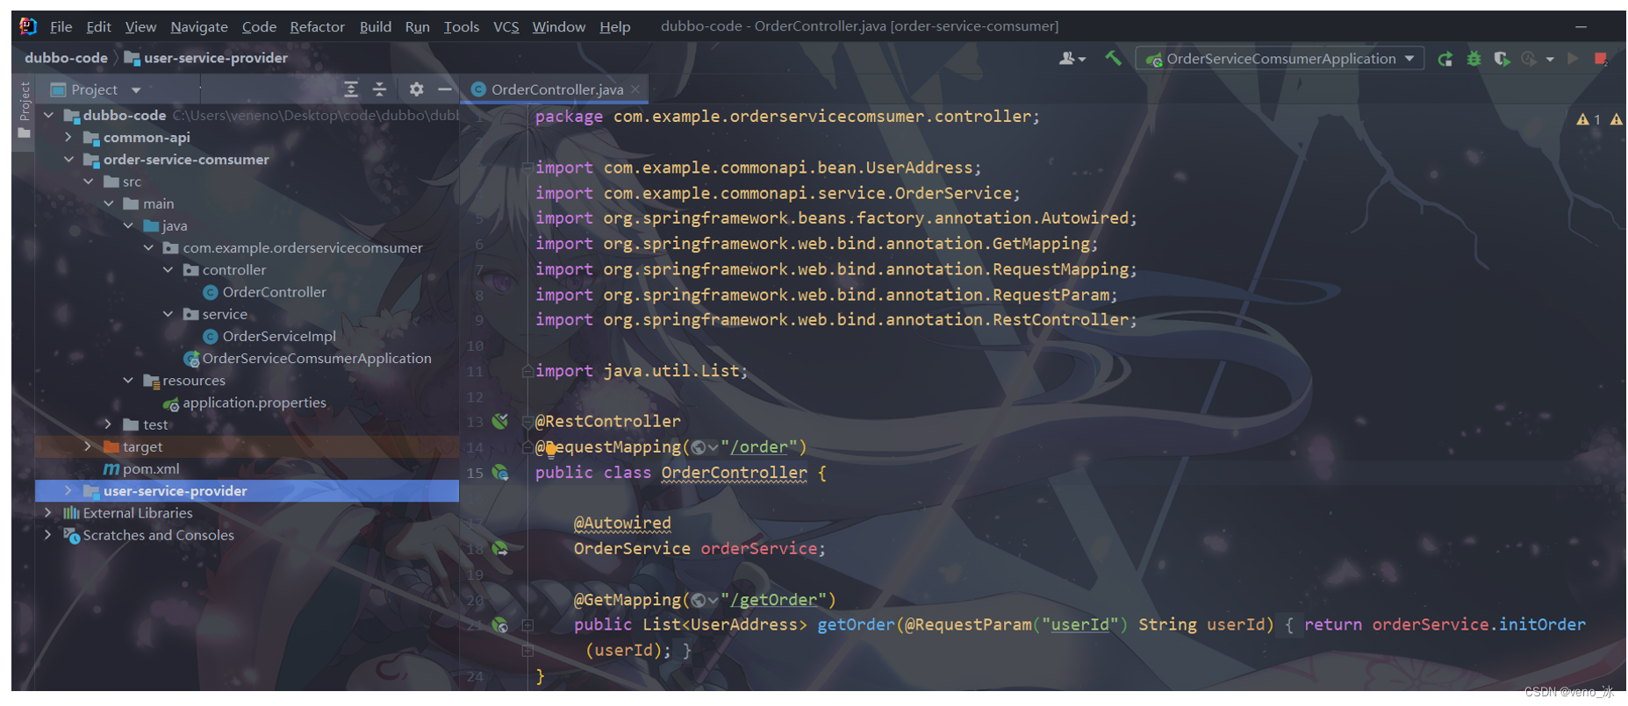Unfold the getOrder method fold marker

pos(527,625)
